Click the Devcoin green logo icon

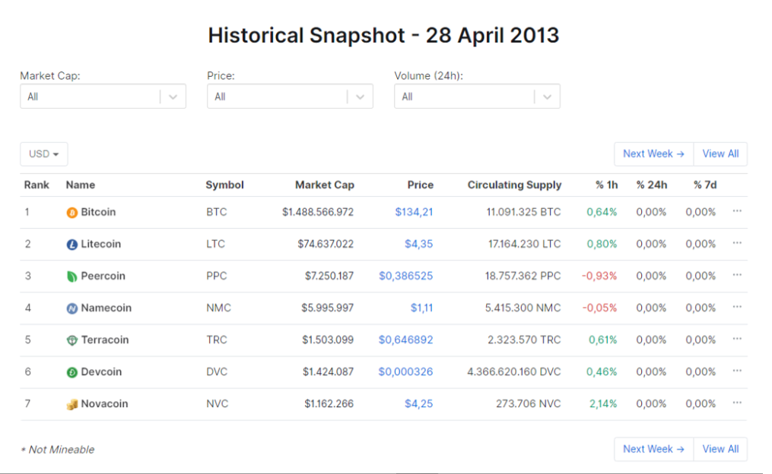coord(72,372)
